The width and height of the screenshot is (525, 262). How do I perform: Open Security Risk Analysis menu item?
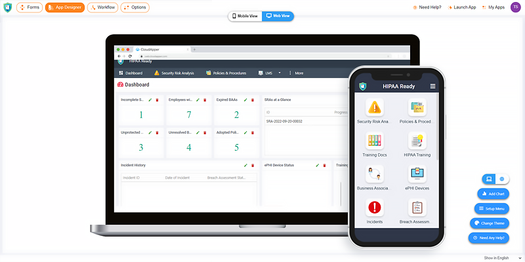(174, 73)
